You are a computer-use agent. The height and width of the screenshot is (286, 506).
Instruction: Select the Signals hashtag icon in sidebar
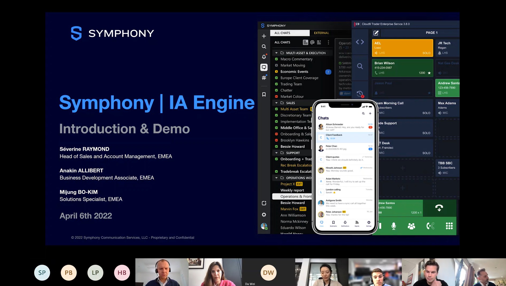click(x=264, y=78)
